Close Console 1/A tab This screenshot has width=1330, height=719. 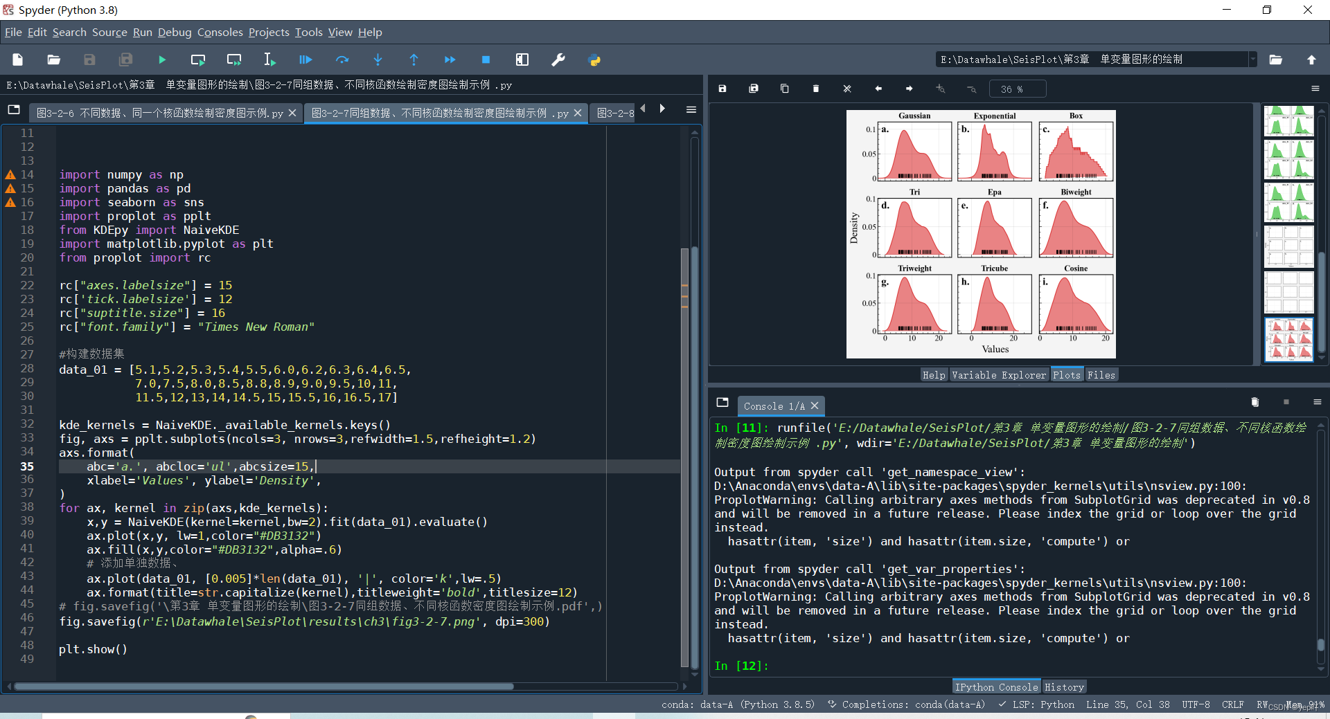pyautogui.click(x=815, y=406)
